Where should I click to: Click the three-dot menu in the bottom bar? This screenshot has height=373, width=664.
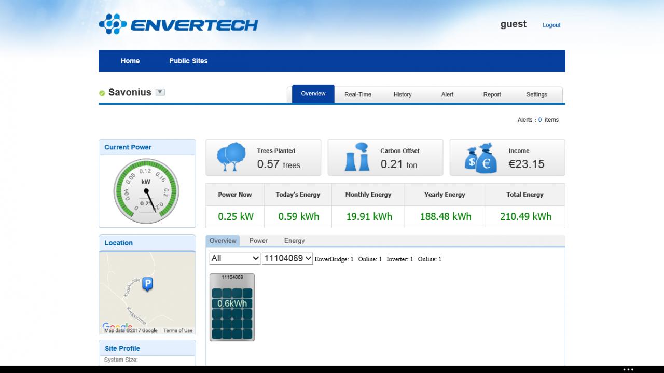(628, 369)
